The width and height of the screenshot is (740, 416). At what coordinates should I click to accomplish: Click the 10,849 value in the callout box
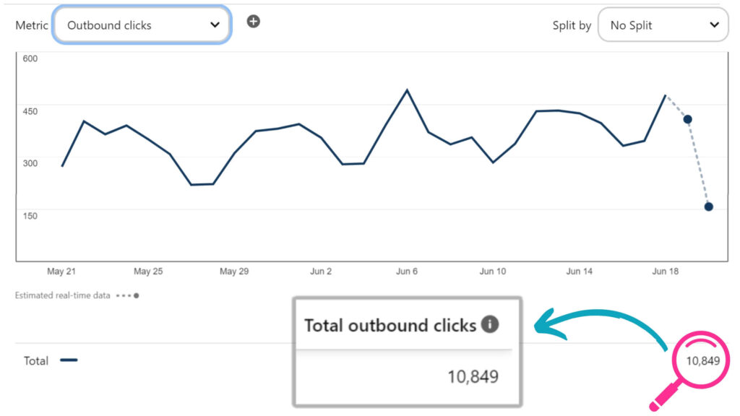[473, 376]
